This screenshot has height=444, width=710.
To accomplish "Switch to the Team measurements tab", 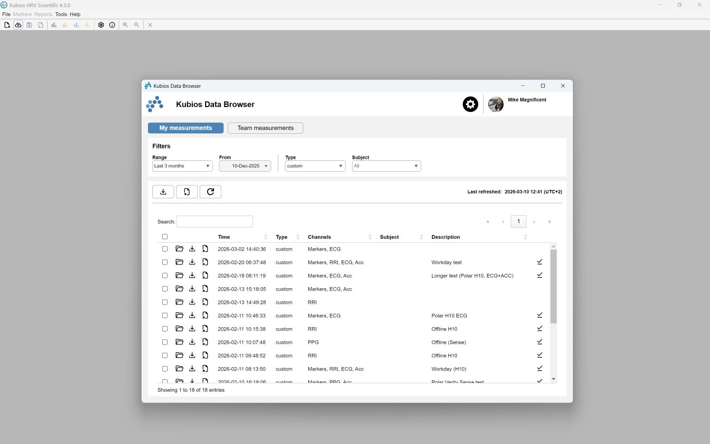I will pos(265,128).
